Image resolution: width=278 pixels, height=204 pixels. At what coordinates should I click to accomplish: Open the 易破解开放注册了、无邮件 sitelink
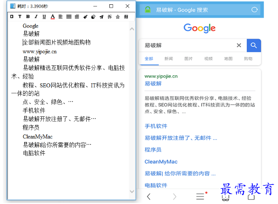180,138
